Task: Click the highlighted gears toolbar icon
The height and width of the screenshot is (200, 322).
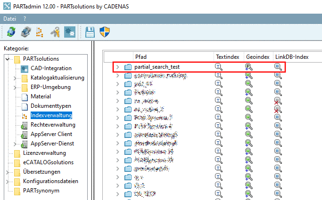Action: point(70,32)
